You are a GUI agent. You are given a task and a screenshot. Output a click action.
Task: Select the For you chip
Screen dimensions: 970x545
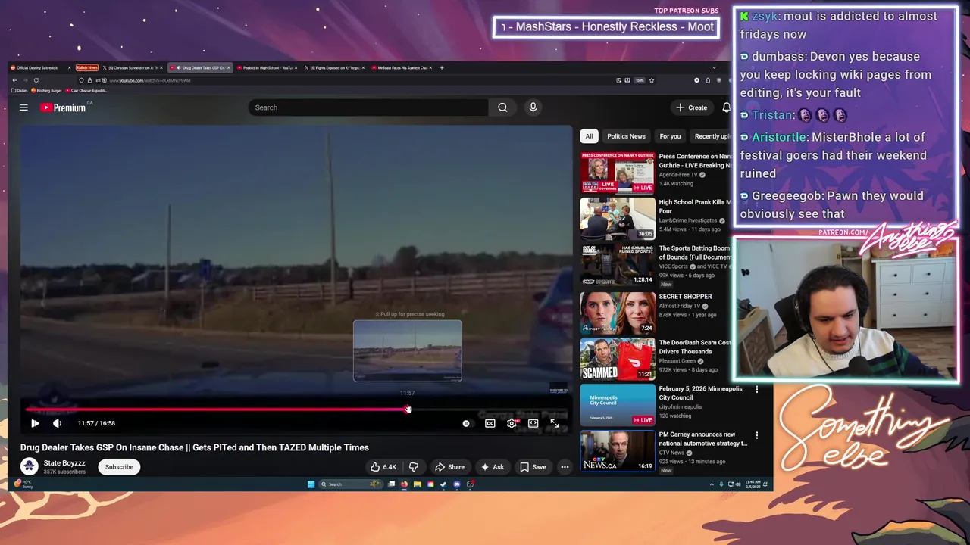coord(670,136)
